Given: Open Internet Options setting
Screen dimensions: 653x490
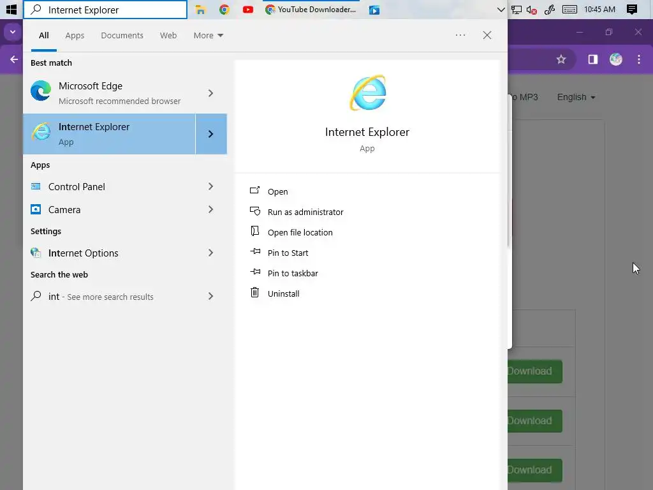Looking at the screenshot, I should click(x=109, y=253).
